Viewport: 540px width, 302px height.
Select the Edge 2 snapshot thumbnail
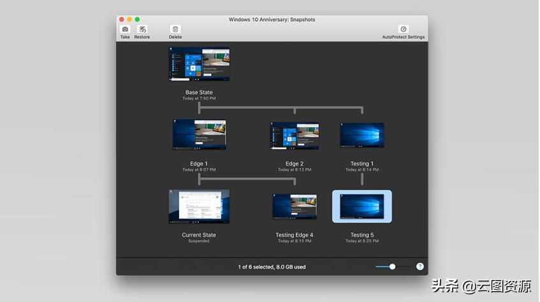pyautogui.click(x=295, y=136)
